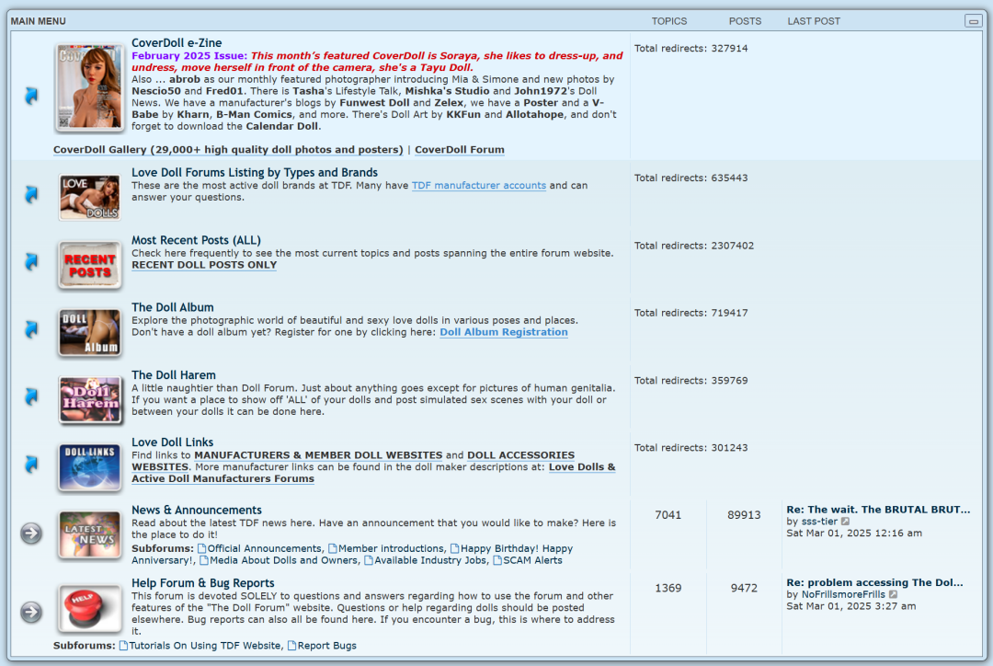Open Love Doll Links forum title
Viewport: 993px width, 666px height.
pyautogui.click(x=172, y=442)
